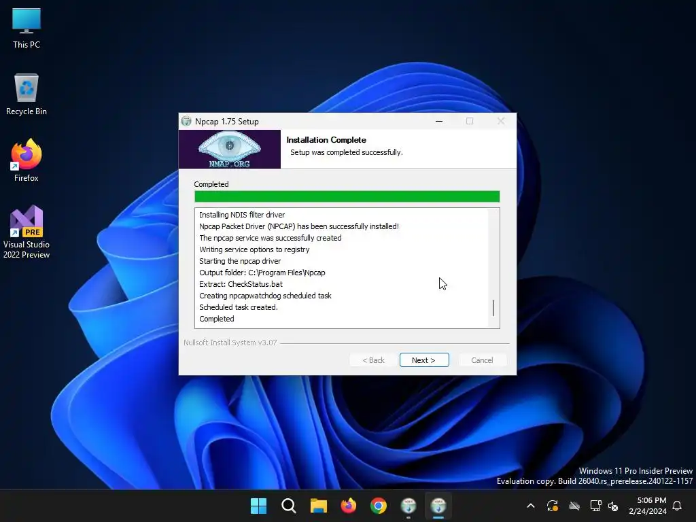Select 'Npcap Packet Driver (NPCAP)' installed line
This screenshot has height=522, width=696.
(x=299, y=226)
